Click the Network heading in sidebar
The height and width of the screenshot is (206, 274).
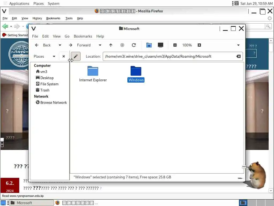[41, 96]
